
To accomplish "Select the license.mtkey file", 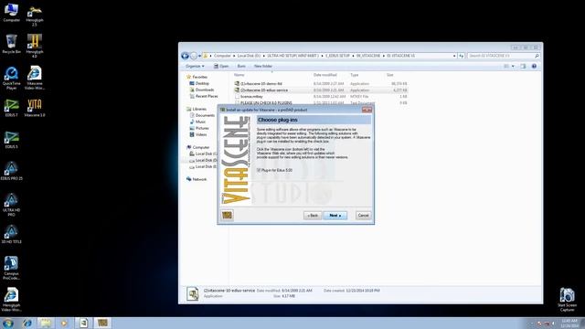I will (x=251, y=96).
